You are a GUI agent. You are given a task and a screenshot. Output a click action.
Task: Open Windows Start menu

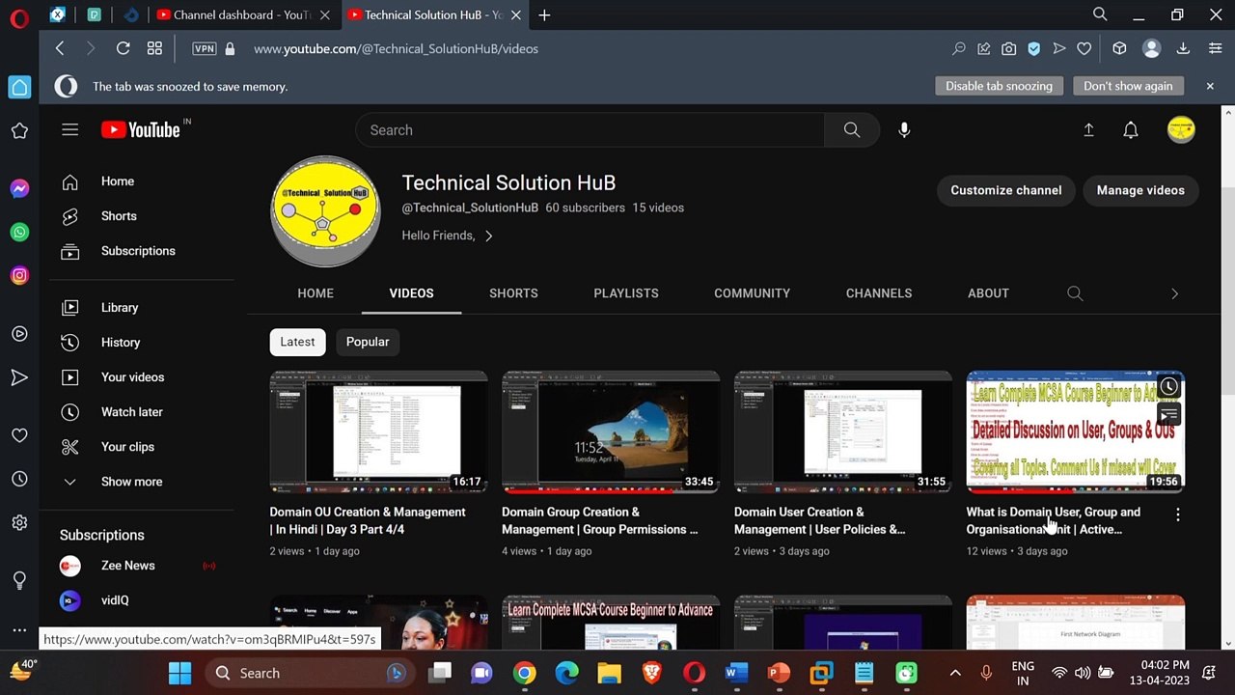click(x=179, y=673)
